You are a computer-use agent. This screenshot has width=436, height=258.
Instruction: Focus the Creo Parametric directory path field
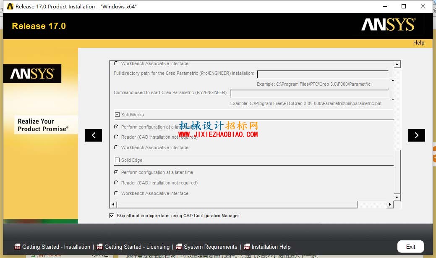(323, 74)
